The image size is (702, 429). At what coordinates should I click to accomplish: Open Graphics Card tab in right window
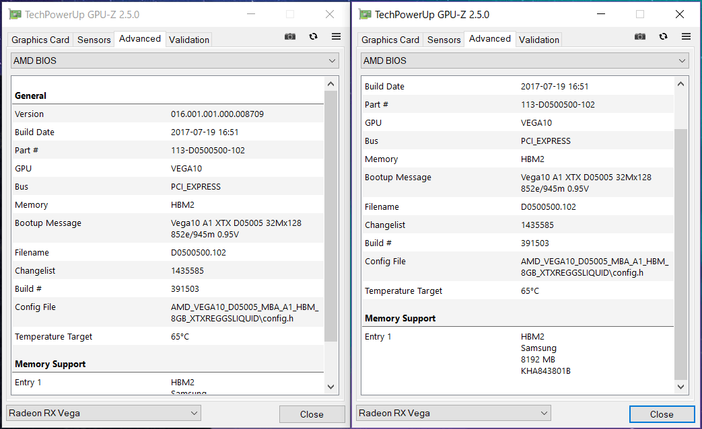(x=390, y=40)
